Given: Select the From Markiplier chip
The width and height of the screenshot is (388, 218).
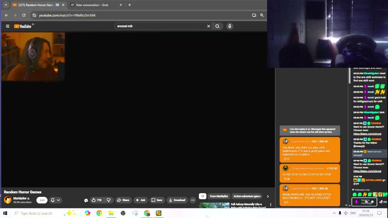Looking at the screenshot, I should [219, 196].
